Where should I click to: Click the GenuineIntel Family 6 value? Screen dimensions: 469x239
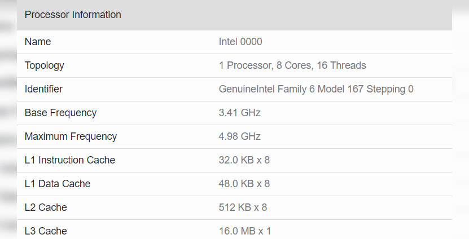tap(267, 89)
